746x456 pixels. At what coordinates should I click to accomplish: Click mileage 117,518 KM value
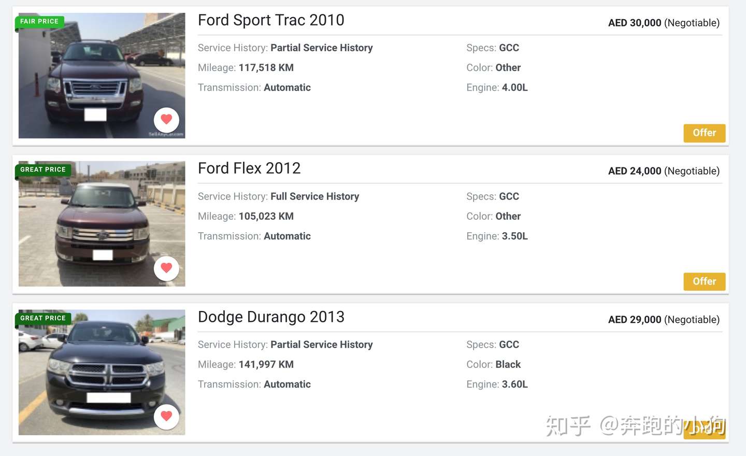point(266,68)
